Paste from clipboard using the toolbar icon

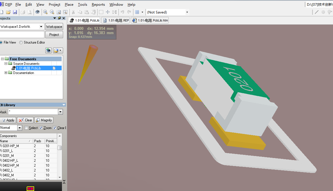point(87,12)
